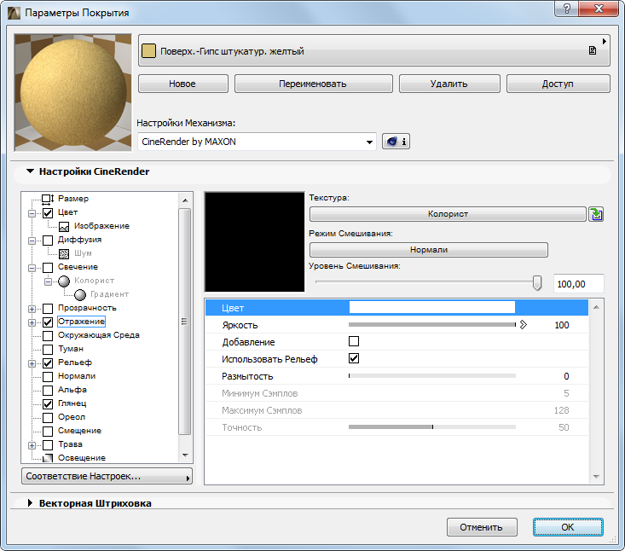
Task: Collapse the Диффузия tree node
Action: 32,241
